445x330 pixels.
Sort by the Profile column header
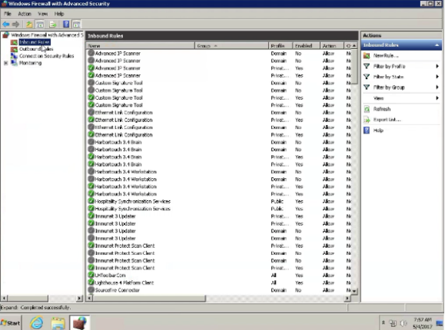(x=281, y=45)
